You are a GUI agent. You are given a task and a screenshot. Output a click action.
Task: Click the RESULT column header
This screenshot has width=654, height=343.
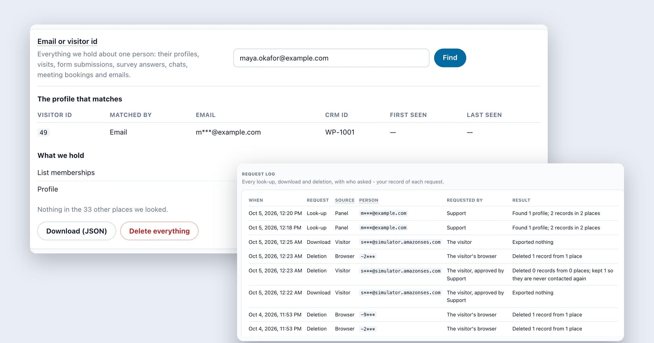pyautogui.click(x=521, y=200)
